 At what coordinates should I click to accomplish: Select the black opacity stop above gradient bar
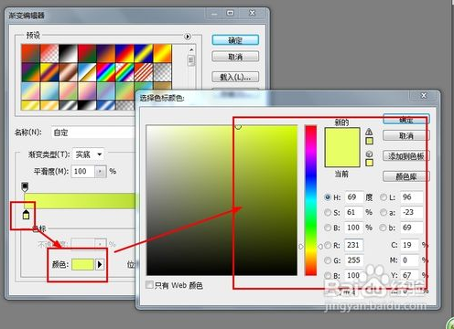25,186
